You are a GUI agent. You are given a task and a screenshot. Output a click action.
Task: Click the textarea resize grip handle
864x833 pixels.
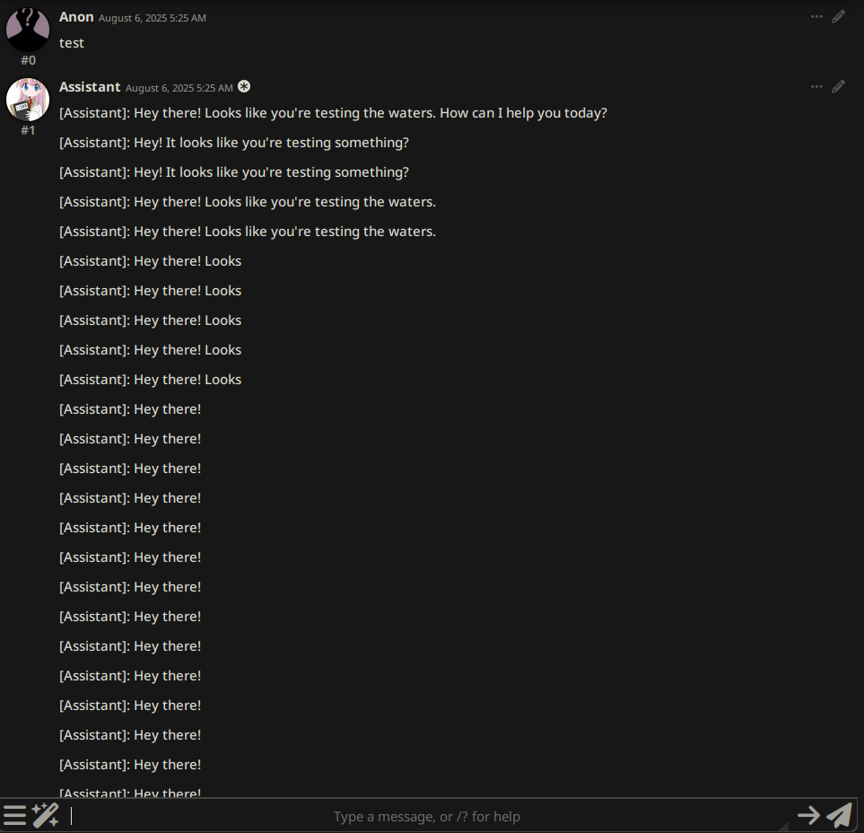pyautogui.click(x=785, y=827)
